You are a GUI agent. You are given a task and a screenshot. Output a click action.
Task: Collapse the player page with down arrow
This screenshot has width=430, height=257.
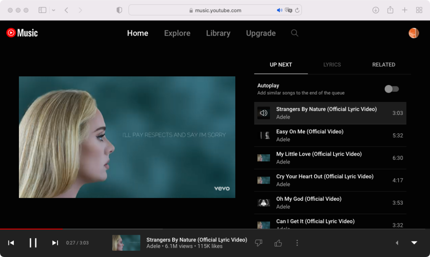[x=414, y=243]
